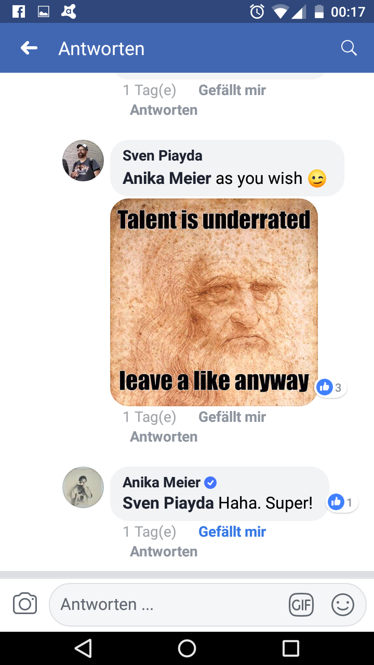Image resolution: width=374 pixels, height=665 pixels.
Task: Tap Anika Meier's verified author name
Action: click(162, 482)
